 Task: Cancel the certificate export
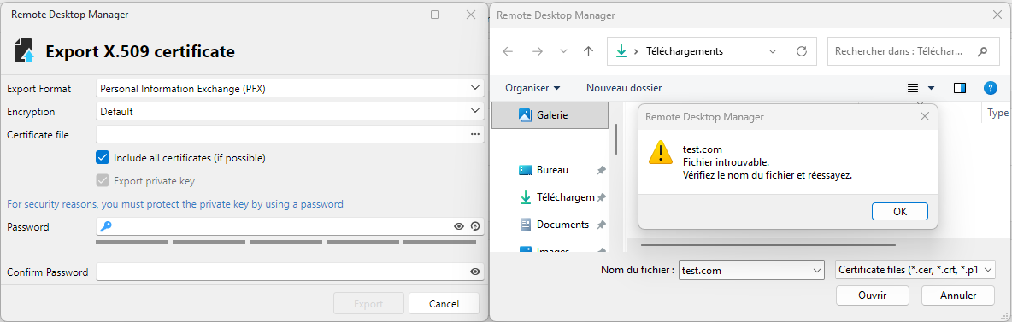tap(444, 303)
